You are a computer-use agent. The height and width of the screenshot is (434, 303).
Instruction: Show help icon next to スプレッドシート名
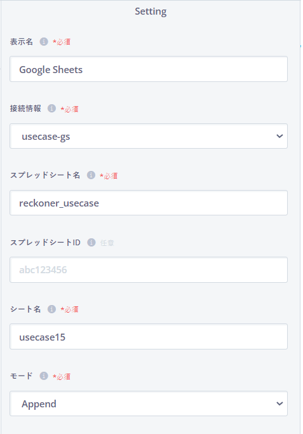[91, 175]
